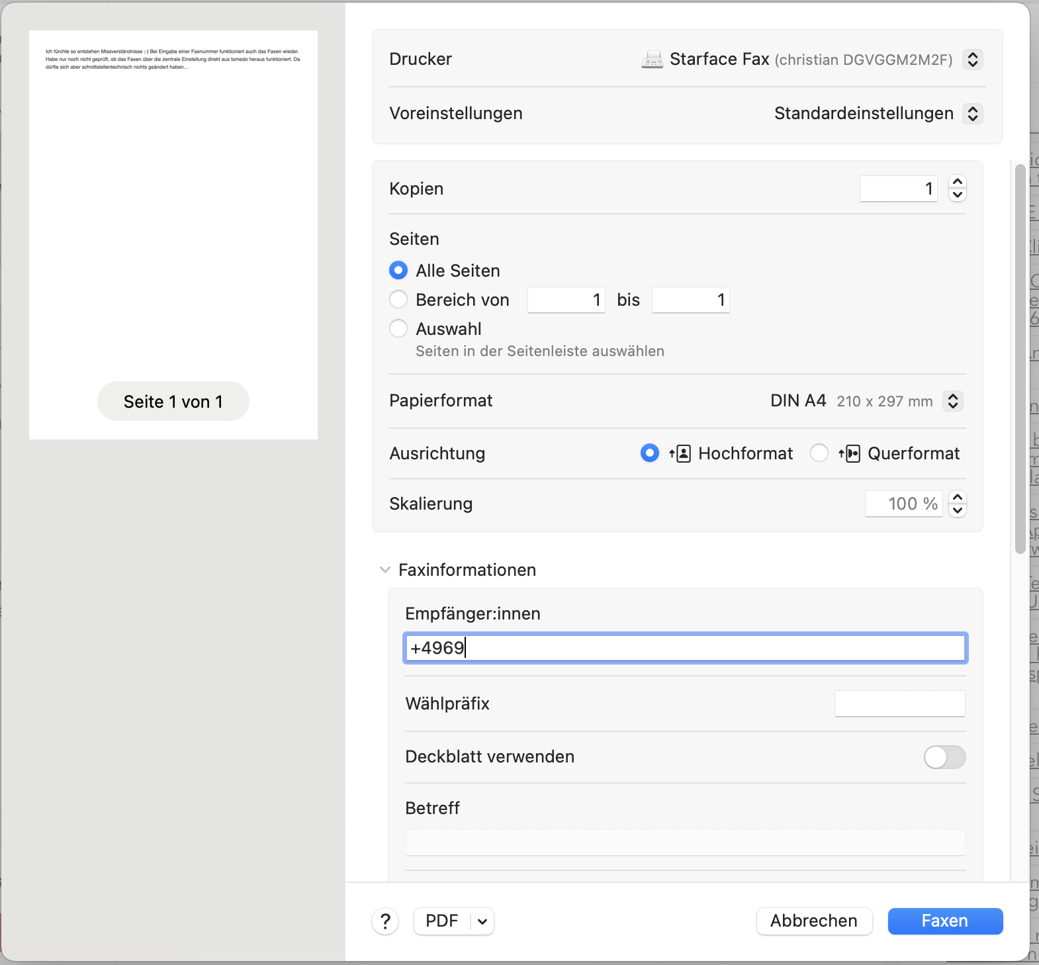The width and height of the screenshot is (1039, 965).
Task: Click the vertical scrollbar of print options
Action: (x=1020, y=359)
